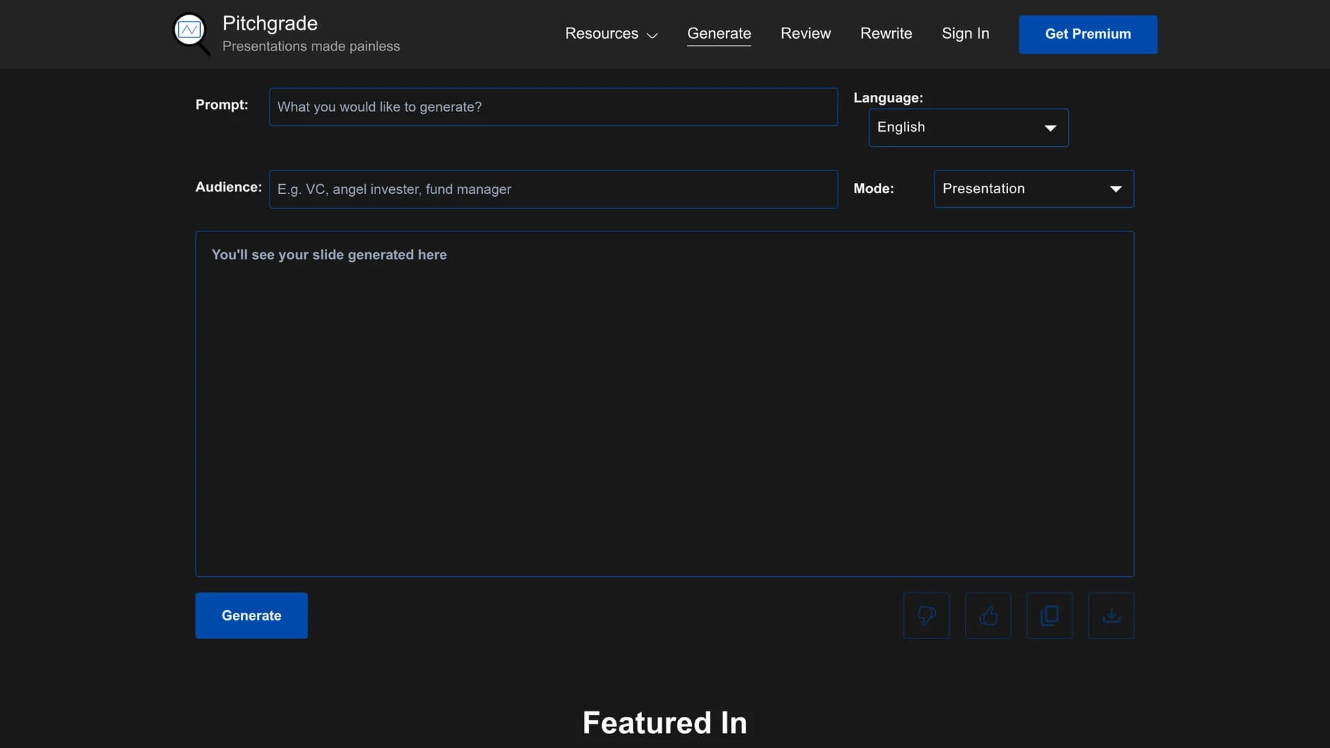Viewport: 1330px width, 748px height.
Task: Click the Get Premium button
Action: point(1088,34)
